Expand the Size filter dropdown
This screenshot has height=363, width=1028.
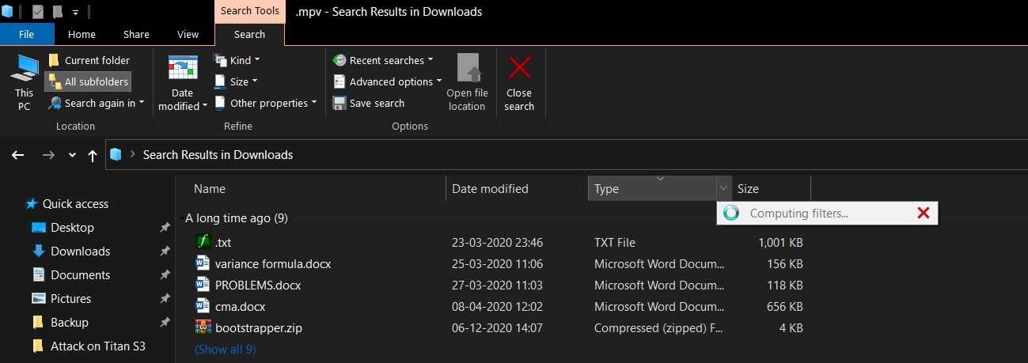(237, 81)
